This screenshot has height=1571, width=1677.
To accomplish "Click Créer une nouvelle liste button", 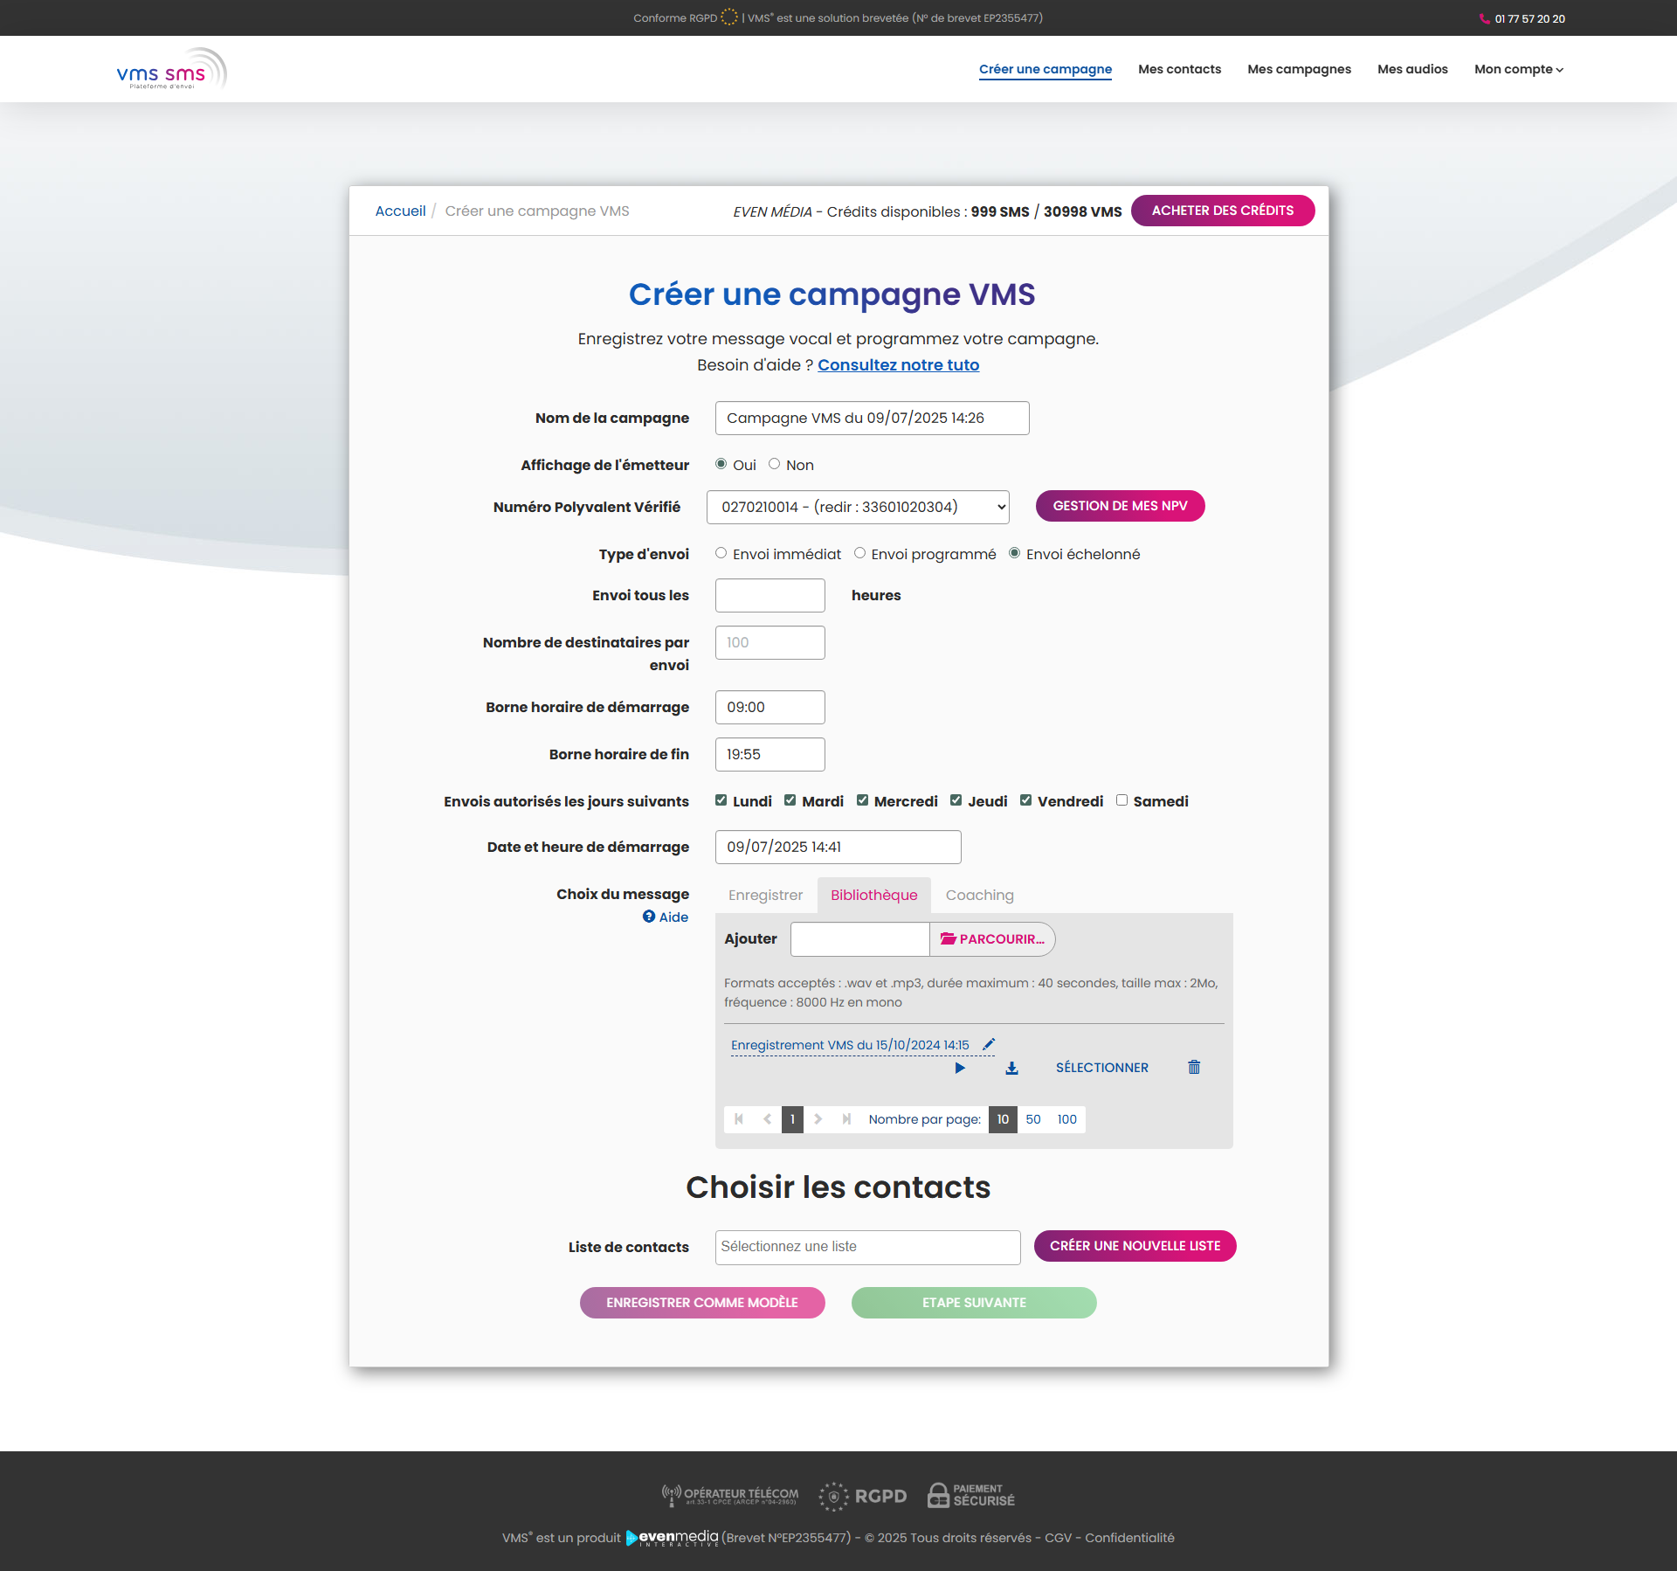I will (1135, 1246).
